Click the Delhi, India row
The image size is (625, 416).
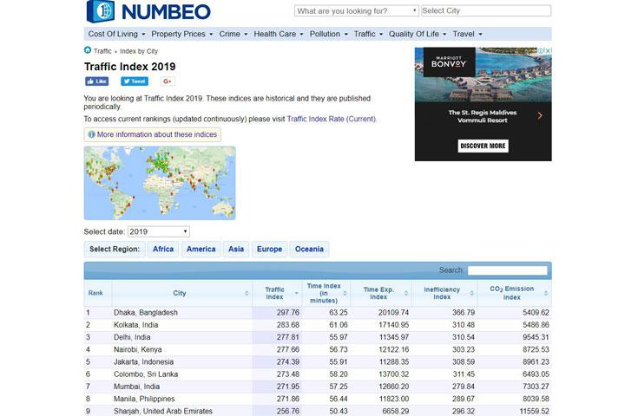(x=318, y=337)
